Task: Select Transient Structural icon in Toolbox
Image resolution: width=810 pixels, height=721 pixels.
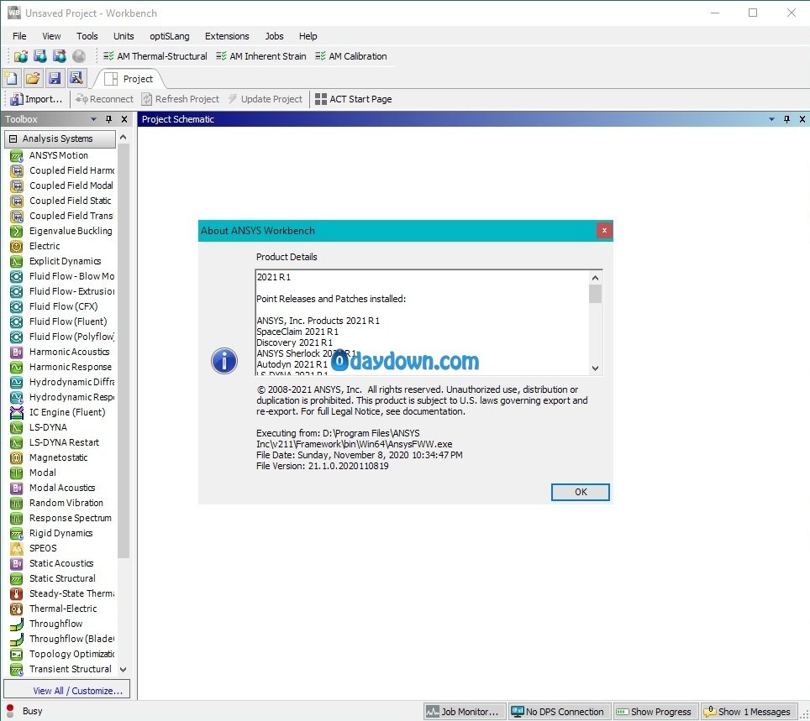Action: [x=17, y=670]
